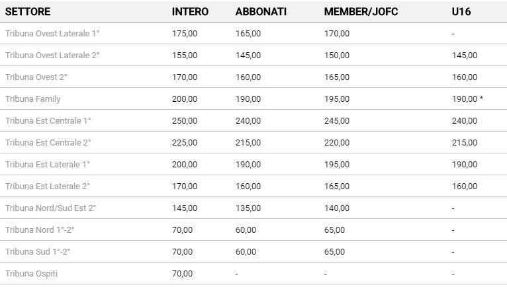The height and width of the screenshot is (291, 507).
Task: Click the U16 column header
Action: 461,12
